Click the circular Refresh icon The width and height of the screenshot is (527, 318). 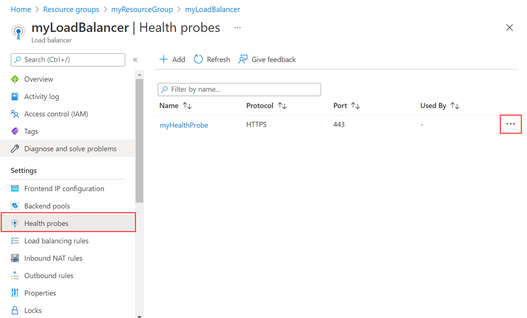(199, 59)
